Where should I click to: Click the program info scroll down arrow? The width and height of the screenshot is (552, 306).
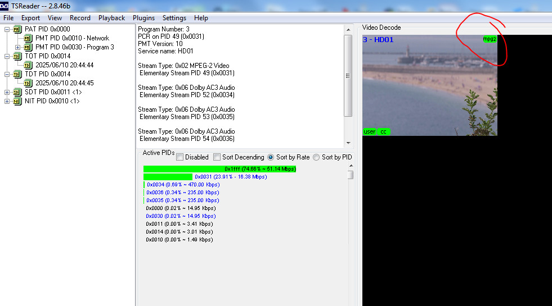click(x=348, y=143)
